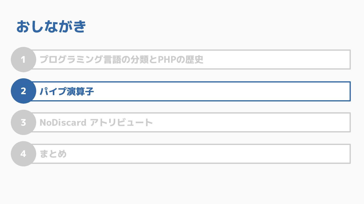Image resolution: width=364 pixels, height=204 pixels.
Task: Click empty area inside the まとめ box
Action: tap(207, 154)
